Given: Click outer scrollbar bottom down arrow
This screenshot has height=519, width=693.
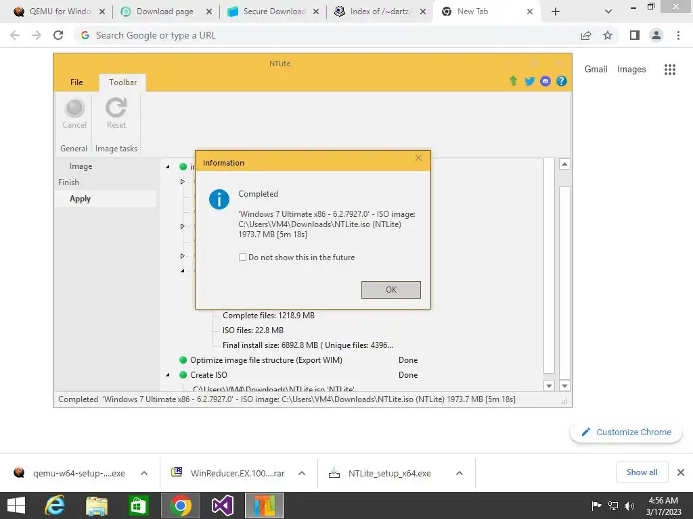Looking at the screenshot, I should [x=564, y=386].
